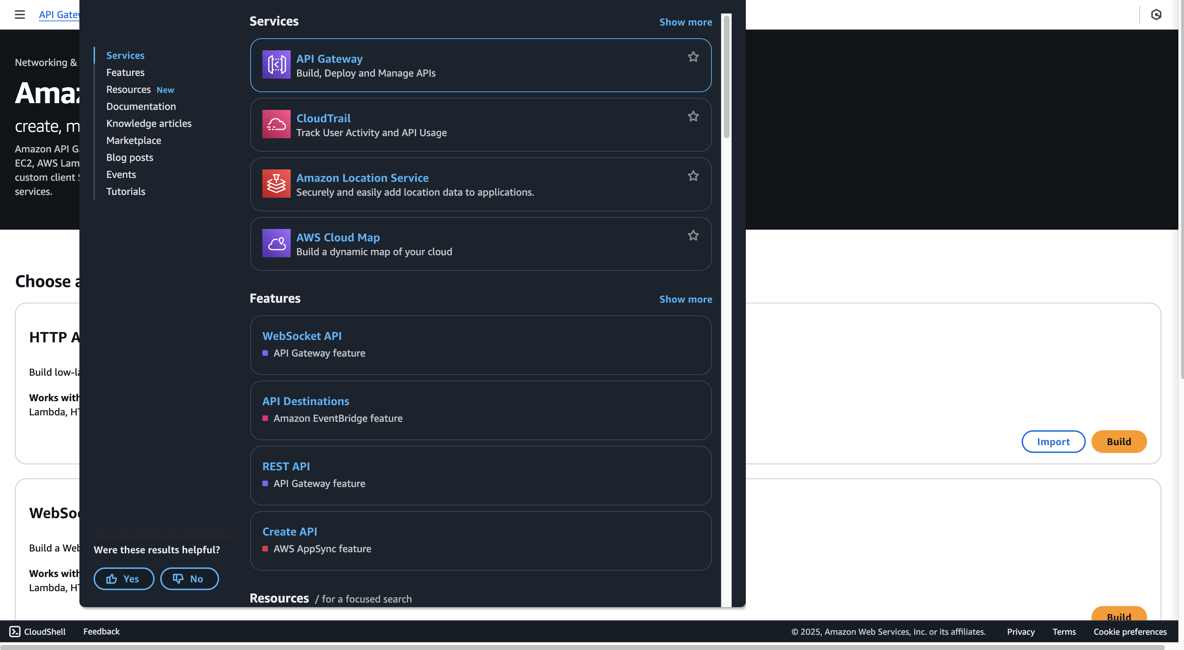Favorite Amazon Location Service with star
Viewport: 1184px width, 650px height.
[x=693, y=175]
